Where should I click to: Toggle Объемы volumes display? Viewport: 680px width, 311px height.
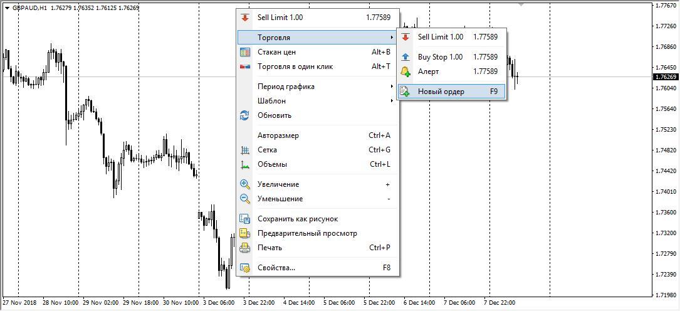click(272, 164)
